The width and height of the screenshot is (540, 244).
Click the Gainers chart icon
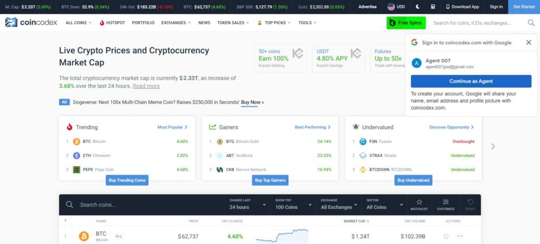pos(213,126)
